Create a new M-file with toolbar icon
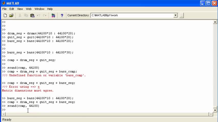Image resolution: width=218 pixels, height=122 pixels. [5, 15]
